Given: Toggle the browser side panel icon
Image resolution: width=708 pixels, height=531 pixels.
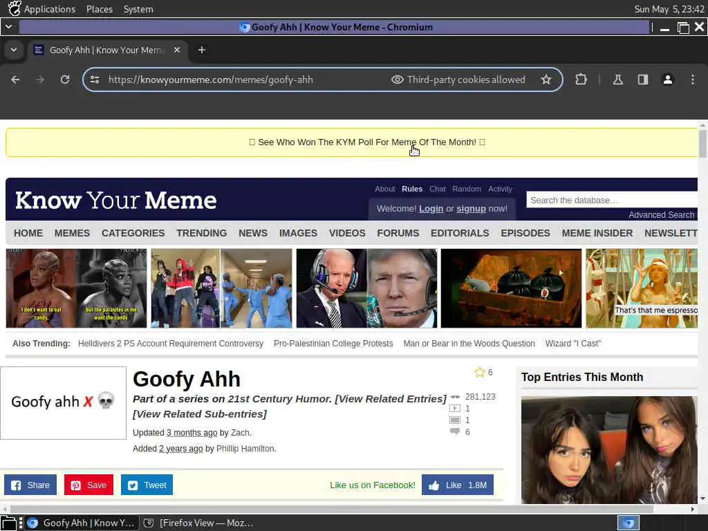Looking at the screenshot, I should point(643,80).
